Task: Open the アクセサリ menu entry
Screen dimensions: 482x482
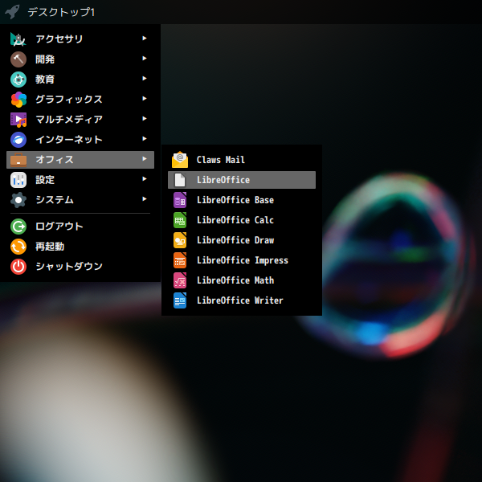Action: point(80,39)
